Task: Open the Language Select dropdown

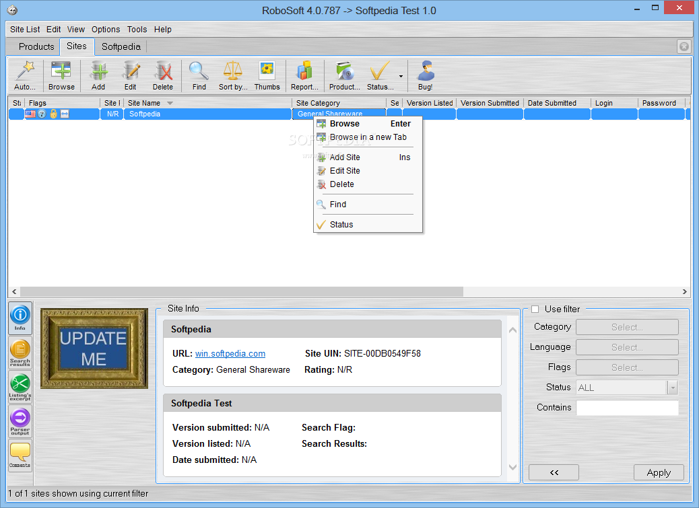Action: coord(627,347)
